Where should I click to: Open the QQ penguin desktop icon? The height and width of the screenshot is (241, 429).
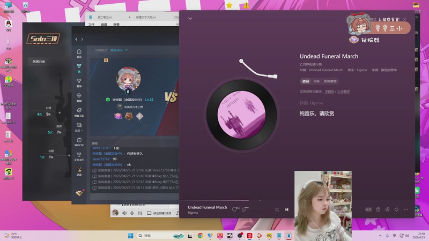tap(9, 26)
